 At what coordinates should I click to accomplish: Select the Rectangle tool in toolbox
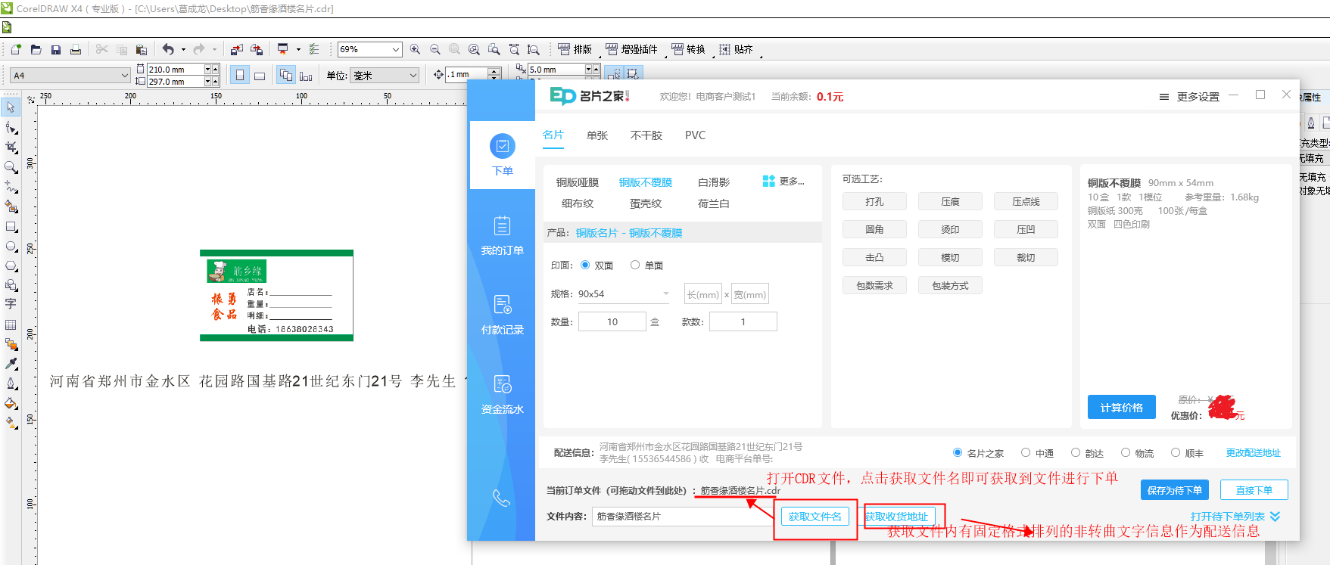click(x=11, y=226)
